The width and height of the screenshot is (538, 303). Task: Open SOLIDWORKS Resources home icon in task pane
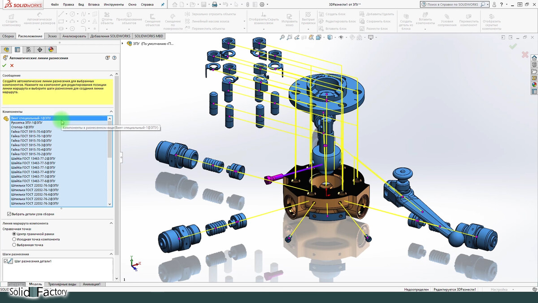pyautogui.click(x=534, y=58)
